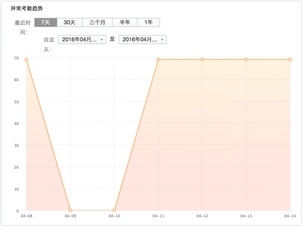Click the 04-10 x-axis label
Screen dimensions: 303x227
pos(114,216)
